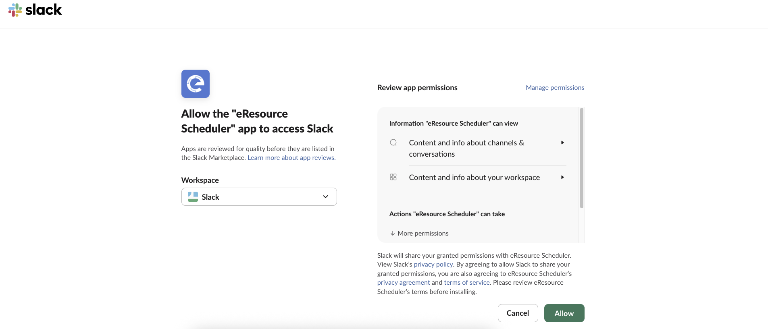
Task: Open the Workspace dropdown
Action: point(259,197)
